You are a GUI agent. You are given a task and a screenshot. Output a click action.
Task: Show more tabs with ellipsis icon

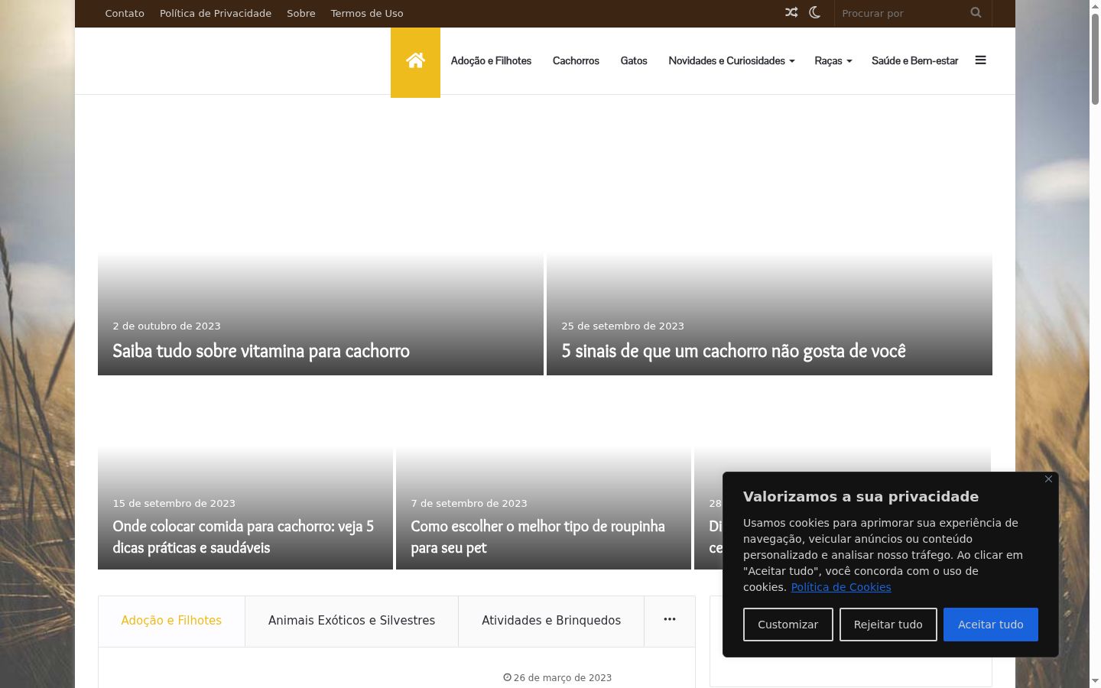coord(670,621)
